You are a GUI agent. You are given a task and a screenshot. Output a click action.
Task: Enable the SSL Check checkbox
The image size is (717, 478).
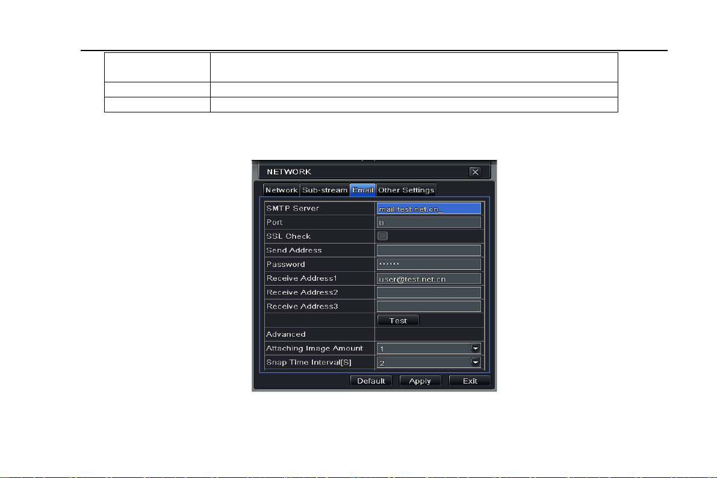(x=382, y=236)
